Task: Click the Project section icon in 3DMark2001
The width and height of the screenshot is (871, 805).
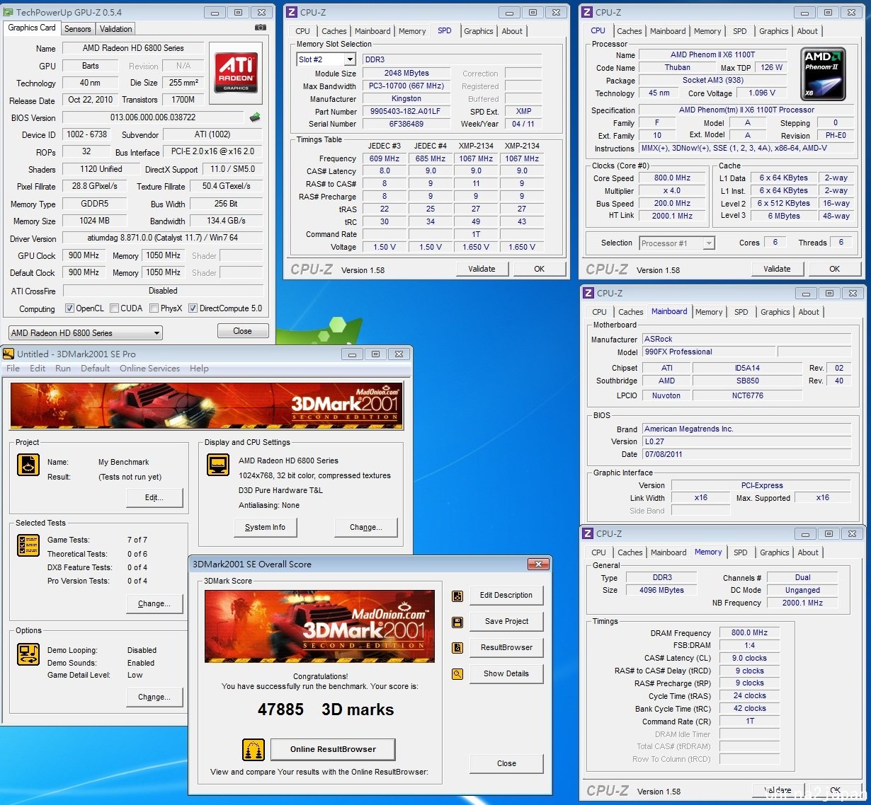Action: coord(28,465)
